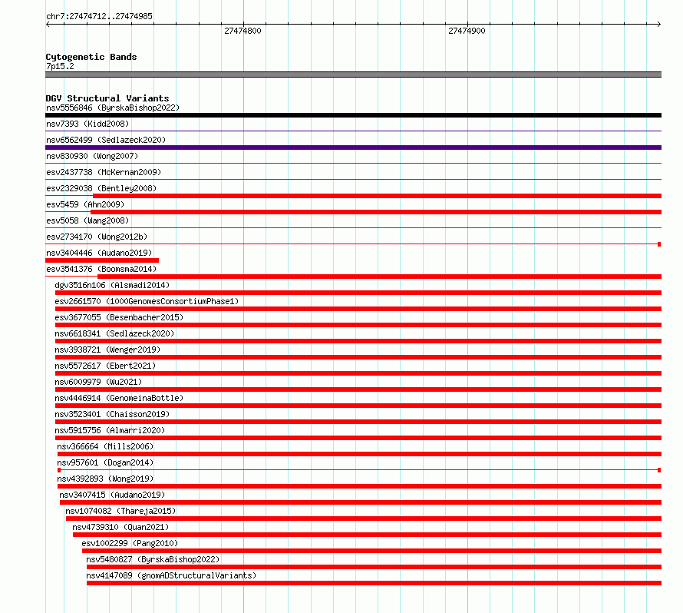Screen dimensions: 683x613
Task: Open variant nsv366664 (Mills2006)
Action: point(105,446)
